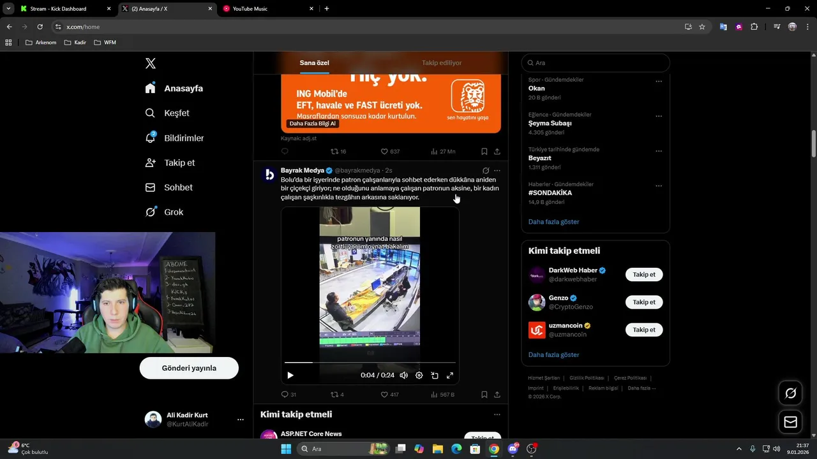
Task: Mute the video volume
Action: coord(403,375)
